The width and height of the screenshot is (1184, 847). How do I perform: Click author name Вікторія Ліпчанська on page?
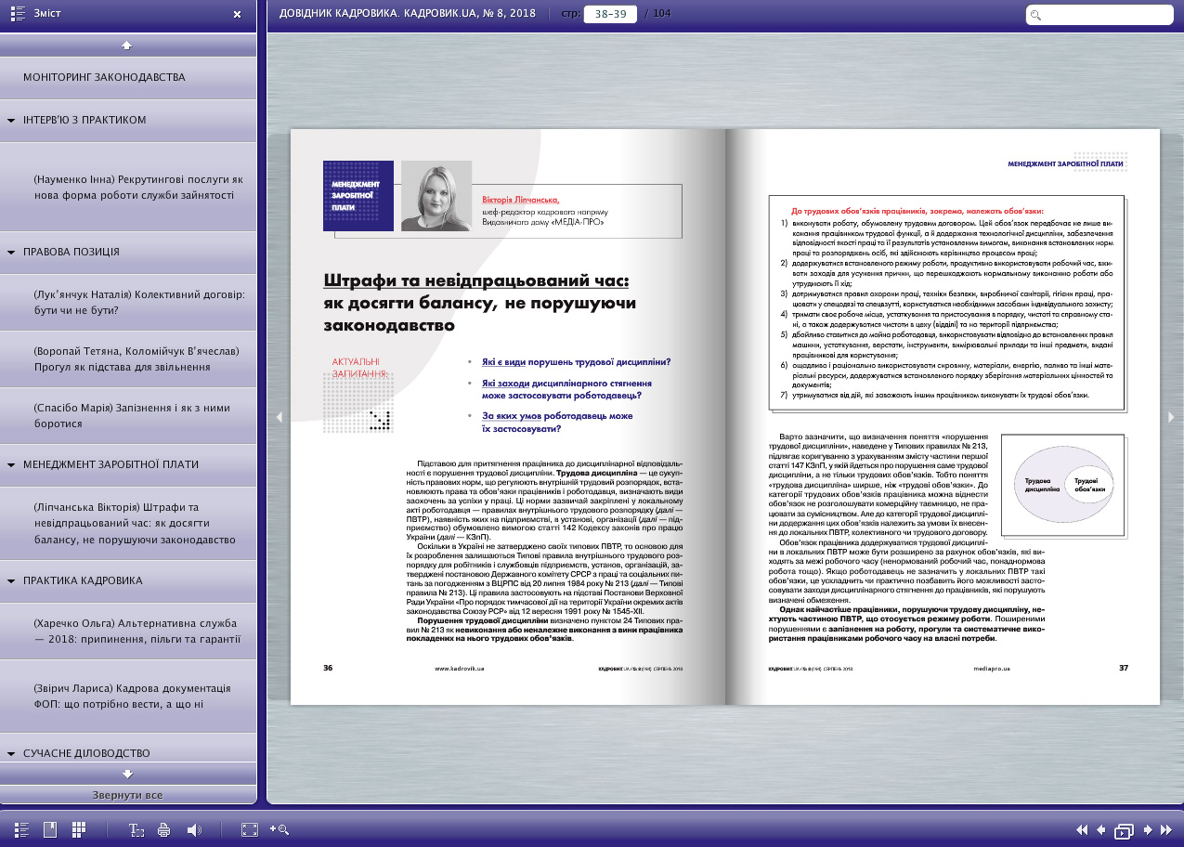pyautogui.click(x=520, y=200)
